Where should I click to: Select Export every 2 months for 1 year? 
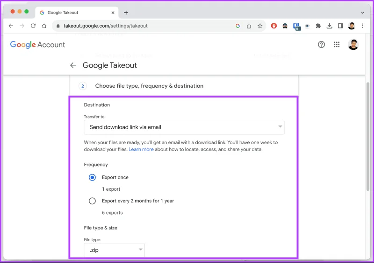pyautogui.click(x=92, y=201)
